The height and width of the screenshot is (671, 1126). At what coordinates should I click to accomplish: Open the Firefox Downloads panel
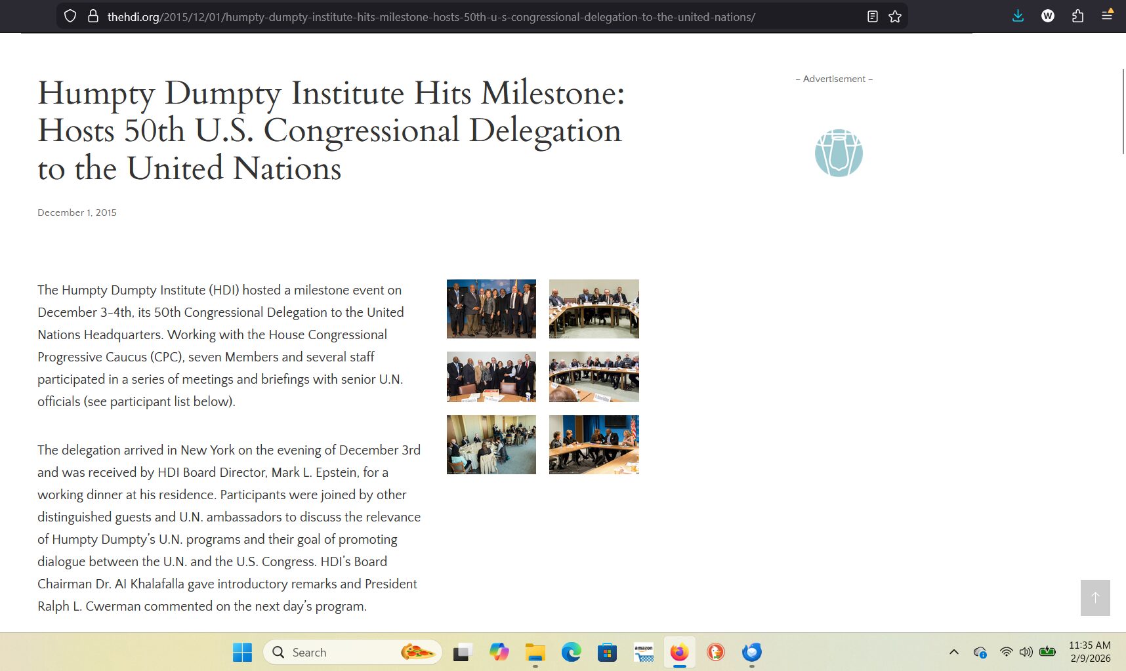1018,16
